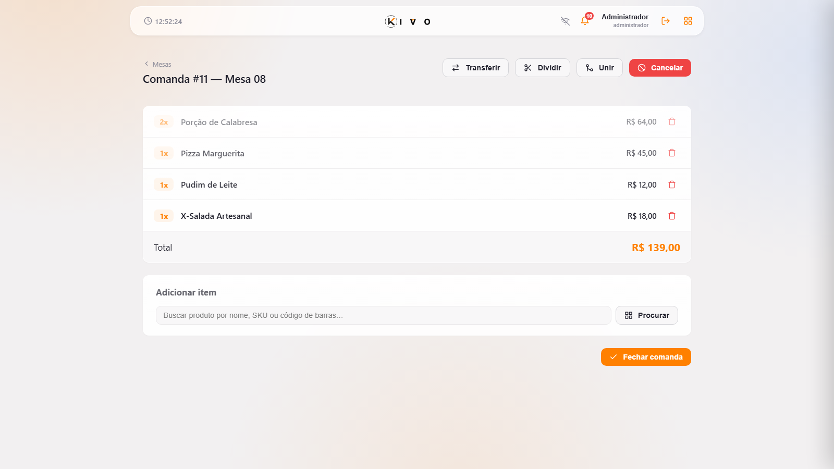
Task: Click the Procurar button
Action: point(647,315)
